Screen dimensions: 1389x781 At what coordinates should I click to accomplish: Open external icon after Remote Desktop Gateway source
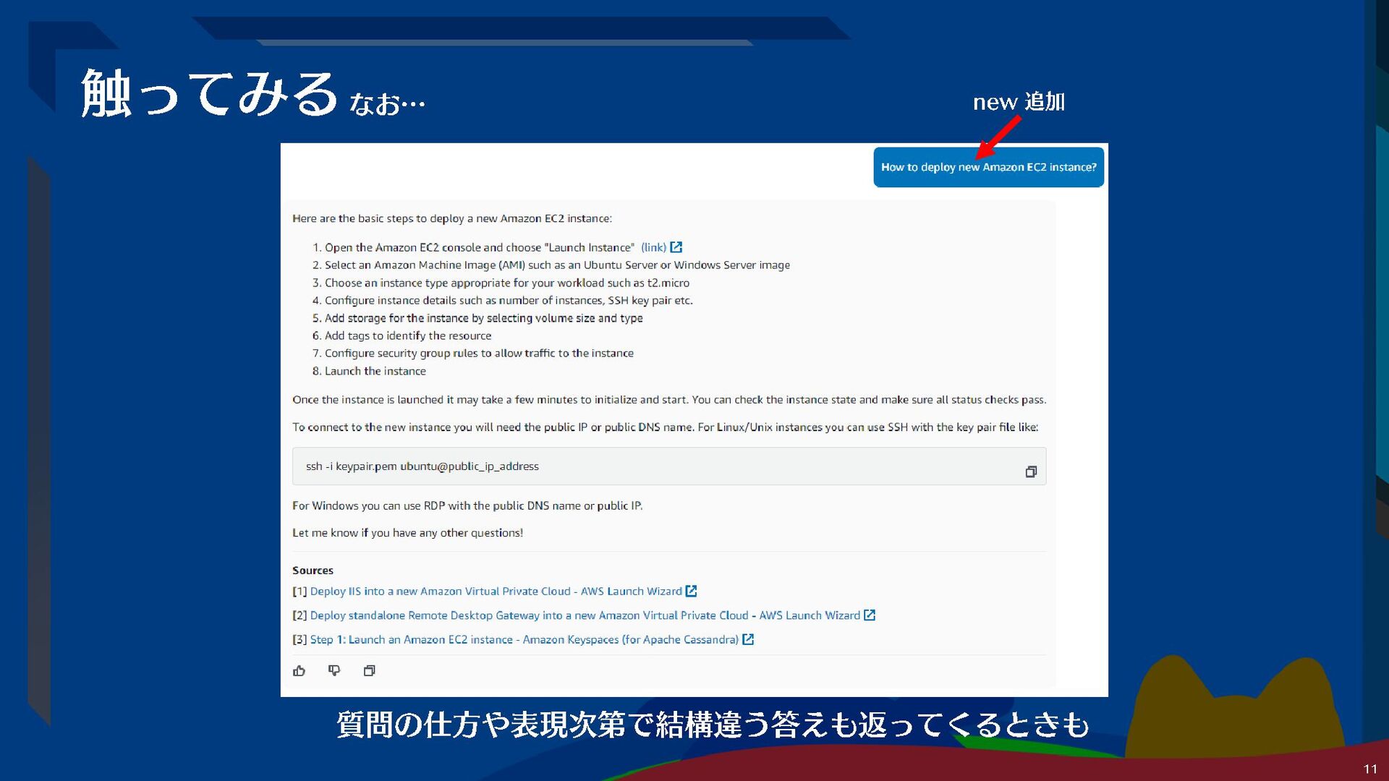(870, 615)
